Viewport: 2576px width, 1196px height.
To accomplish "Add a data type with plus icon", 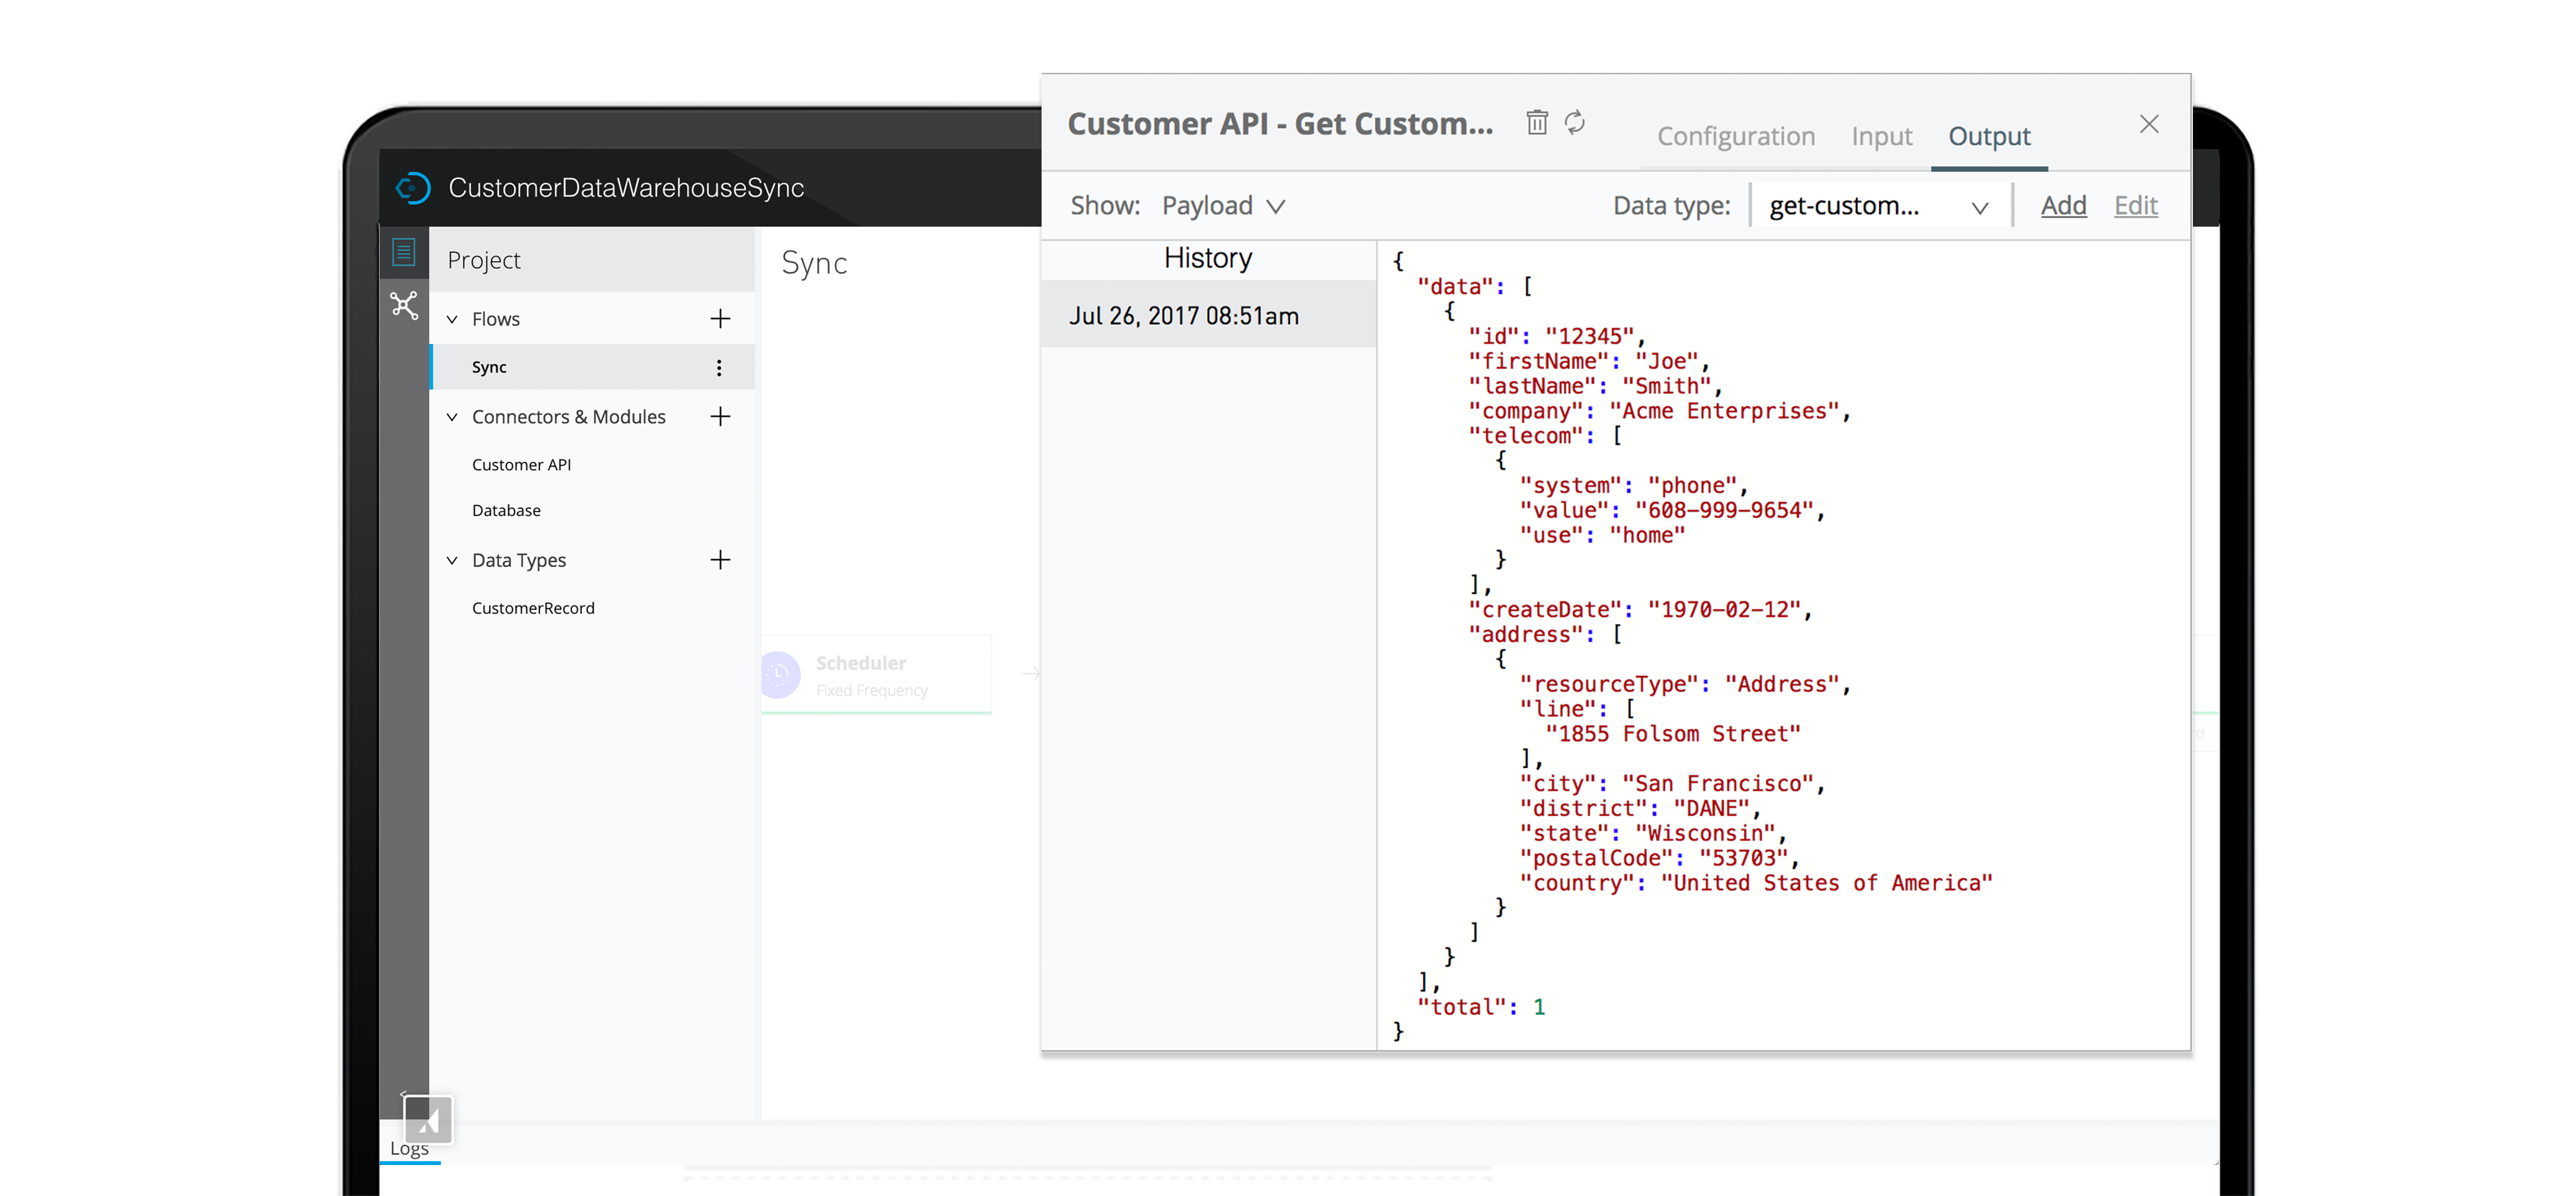I will [x=720, y=560].
